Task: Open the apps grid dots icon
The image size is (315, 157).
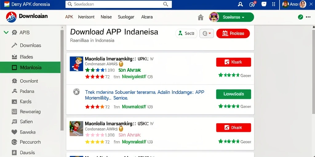Action: tap(273, 4)
